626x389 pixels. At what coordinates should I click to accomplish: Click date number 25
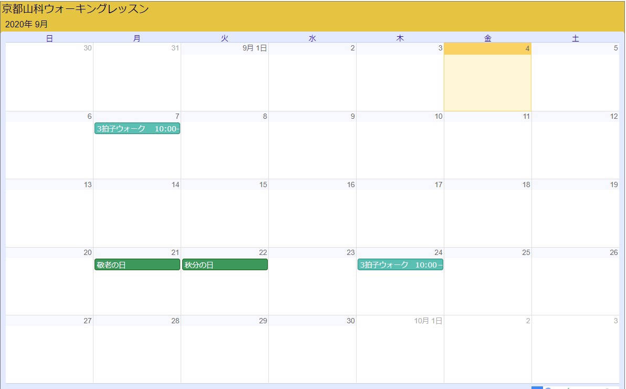pos(526,252)
